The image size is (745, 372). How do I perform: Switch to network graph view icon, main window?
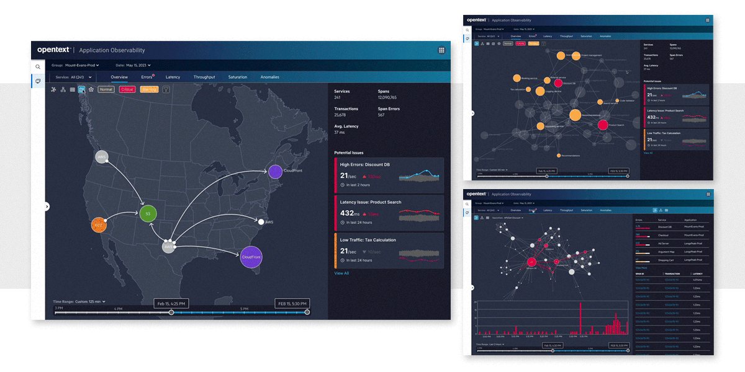(53, 89)
